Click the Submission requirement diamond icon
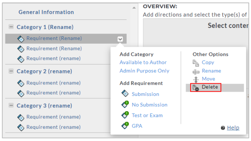Image resolution: width=251 pixels, height=141 pixels. [x=125, y=94]
